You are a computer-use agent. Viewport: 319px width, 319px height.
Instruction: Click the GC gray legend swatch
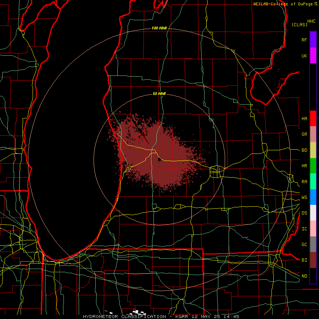point(313,244)
